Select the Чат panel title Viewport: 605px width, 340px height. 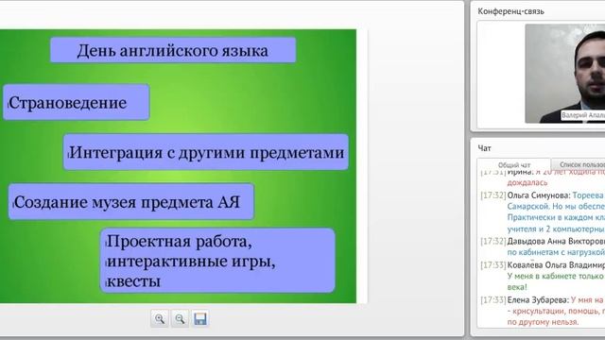tap(484, 148)
